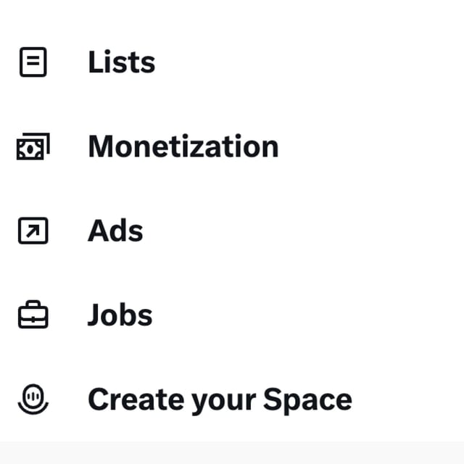
Task: Open Lists from the menu
Action: (x=121, y=62)
